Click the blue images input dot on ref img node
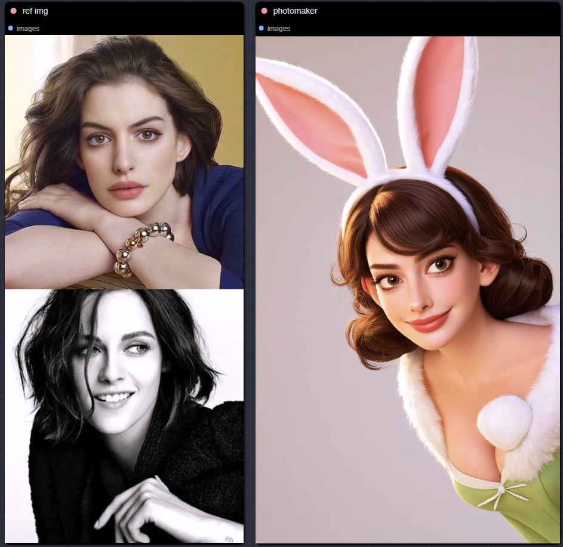563x547 pixels. (10, 28)
